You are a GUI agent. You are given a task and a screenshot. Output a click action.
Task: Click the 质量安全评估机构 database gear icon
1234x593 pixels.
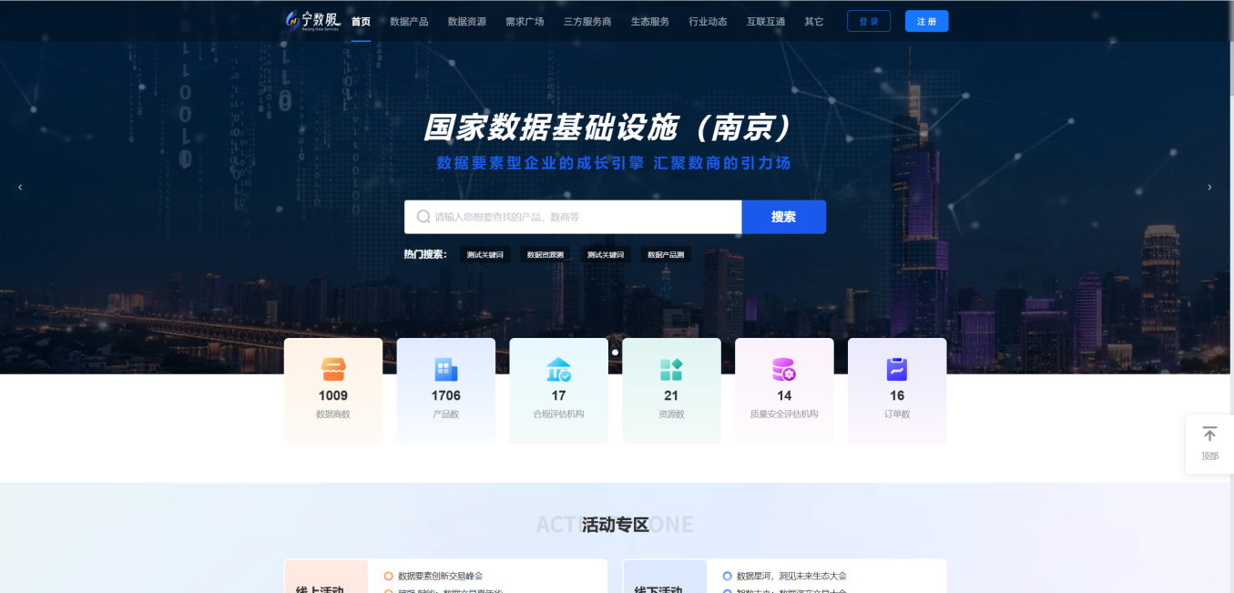tap(784, 369)
